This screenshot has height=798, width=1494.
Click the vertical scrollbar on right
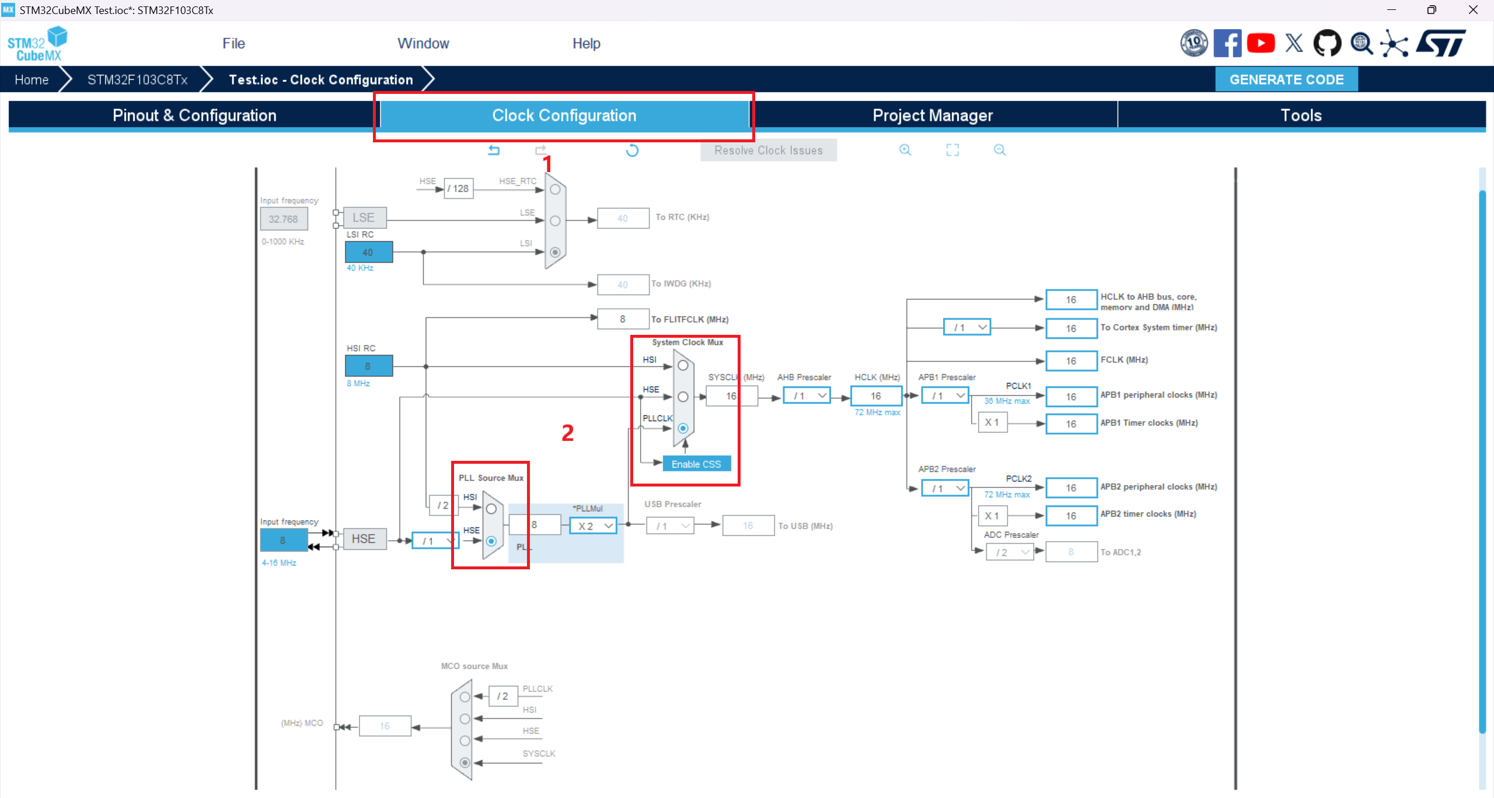[1482, 461]
